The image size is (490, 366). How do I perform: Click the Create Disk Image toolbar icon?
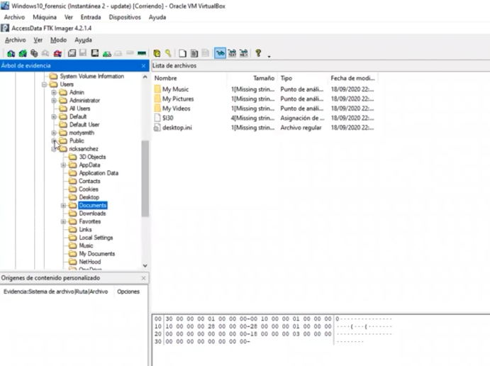click(72, 53)
